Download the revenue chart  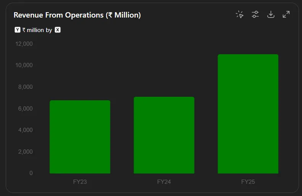coord(271,14)
